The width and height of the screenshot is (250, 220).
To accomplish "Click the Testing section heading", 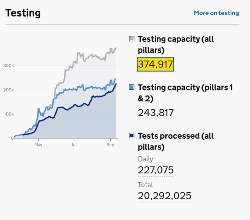I will tap(23, 13).
